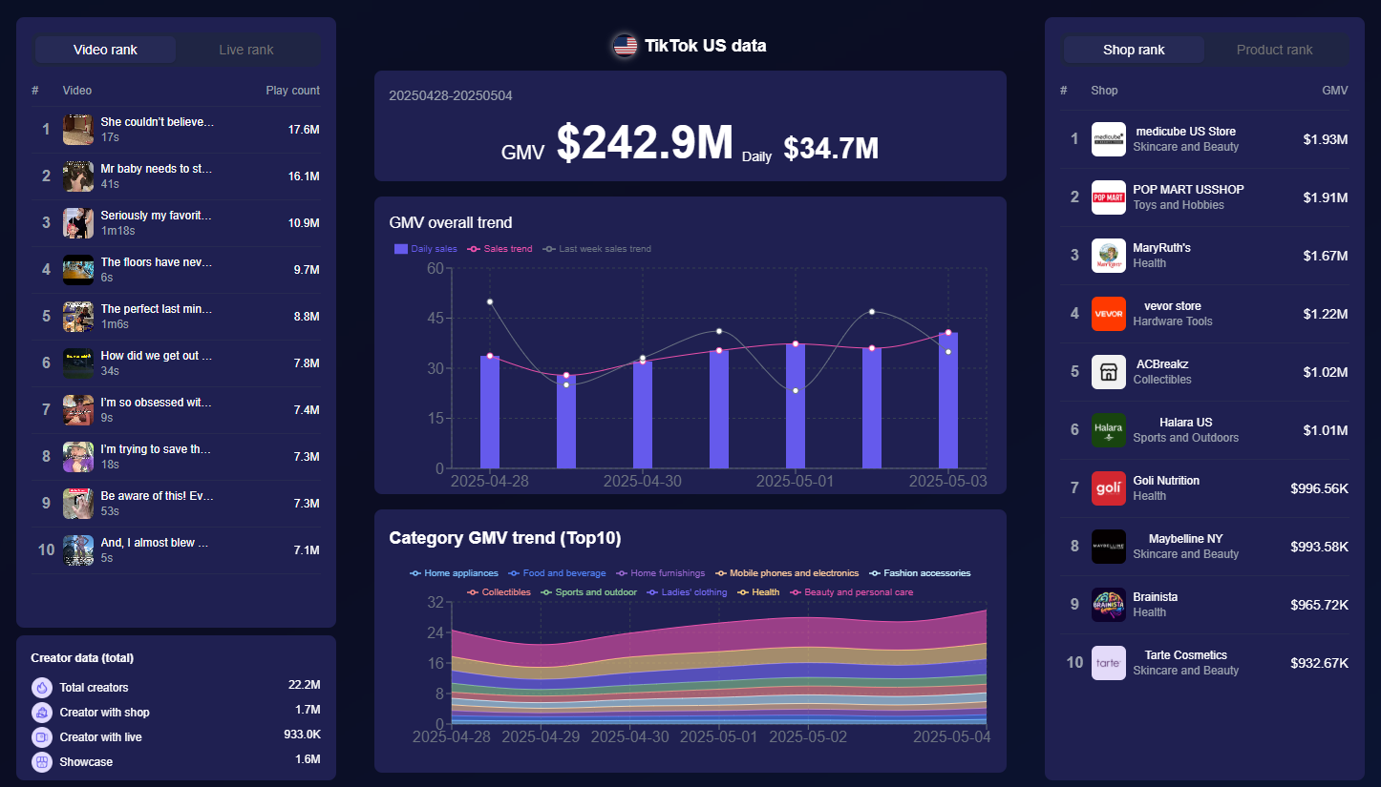Image resolution: width=1381 pixels, height=787 pixels.
Task: Click the Play count column header
Action: click(293, 91)
